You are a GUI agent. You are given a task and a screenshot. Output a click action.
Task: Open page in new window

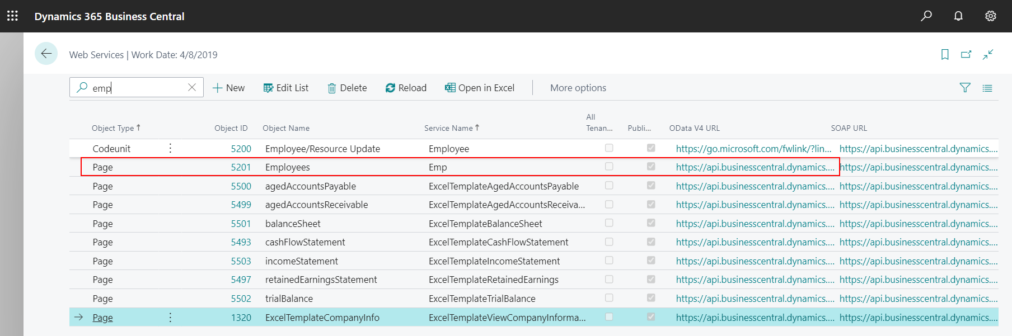(966, 54)
